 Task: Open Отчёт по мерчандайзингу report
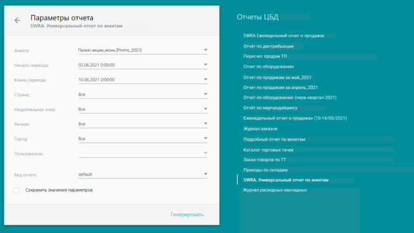(x=270, y=108)
